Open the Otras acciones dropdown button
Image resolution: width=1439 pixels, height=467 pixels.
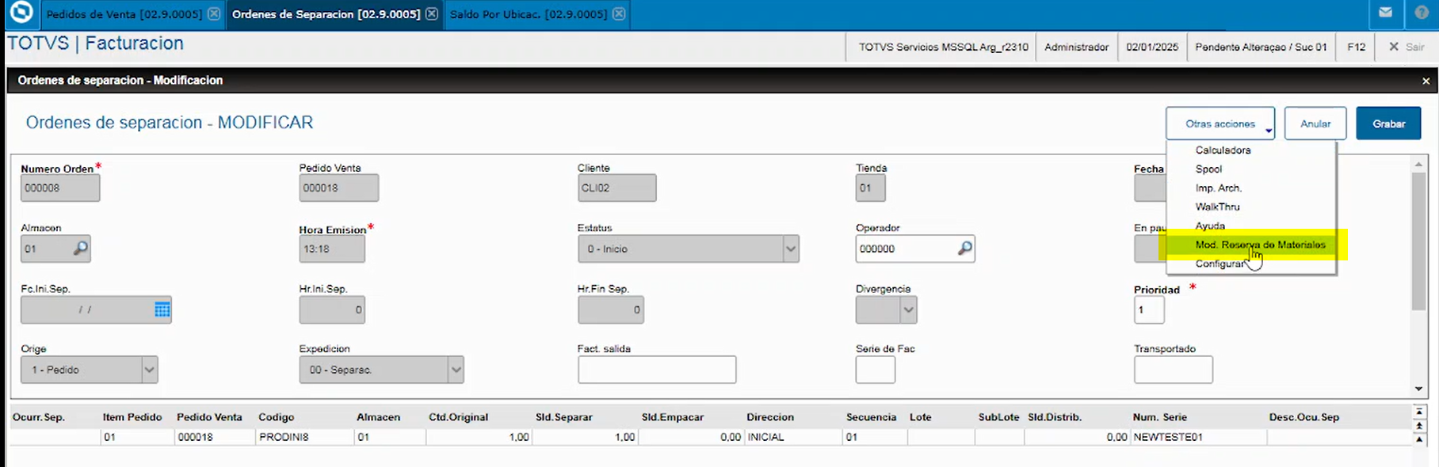pyautogui.click(x=1220, y=123)
